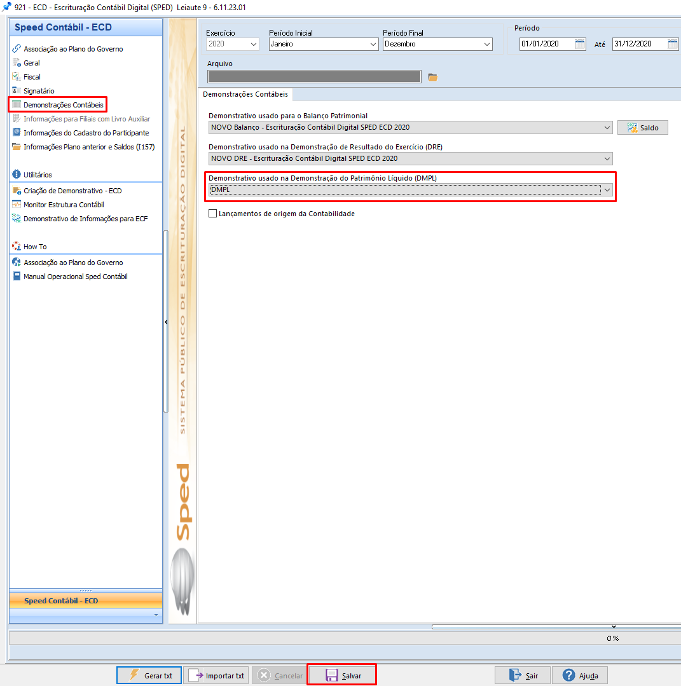The image size is (681, 686).
Task: Open Manual Operacional Sped Contábil
Action: 76,276
